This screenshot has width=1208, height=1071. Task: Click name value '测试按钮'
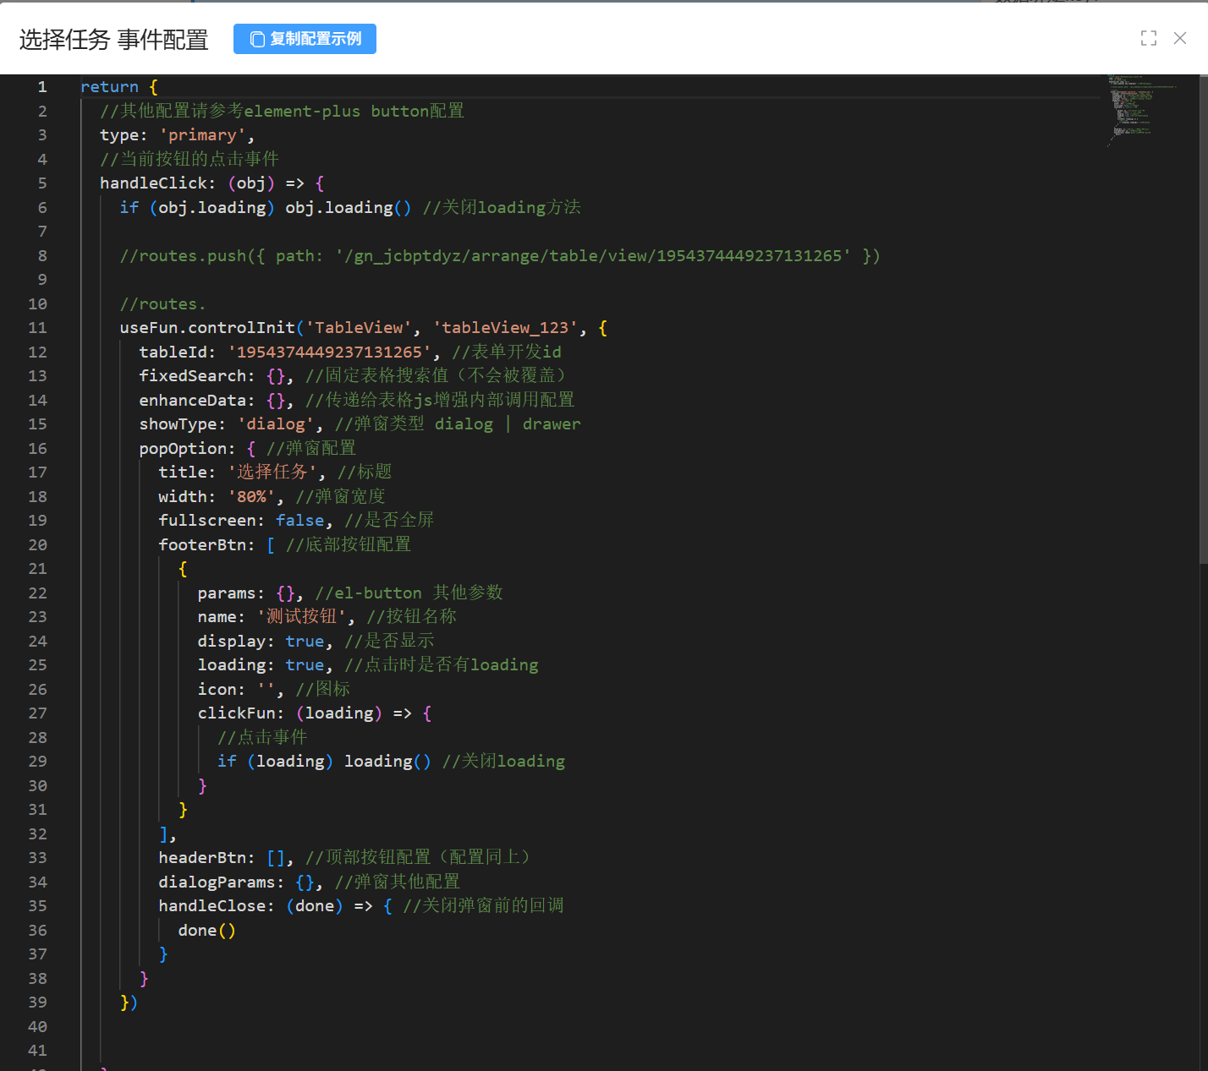tap(300, 617)
